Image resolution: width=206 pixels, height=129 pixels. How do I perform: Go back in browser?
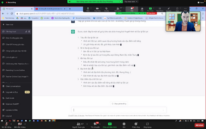tap(3, 14)
